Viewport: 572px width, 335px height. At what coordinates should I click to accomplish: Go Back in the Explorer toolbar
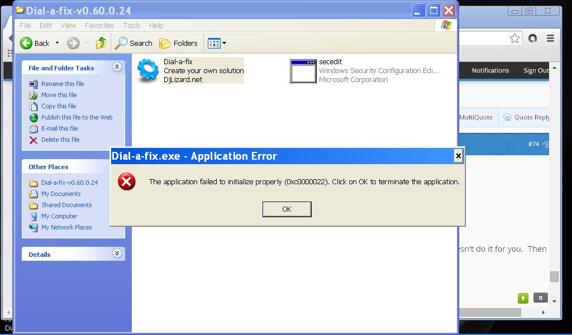pos(35,43)
